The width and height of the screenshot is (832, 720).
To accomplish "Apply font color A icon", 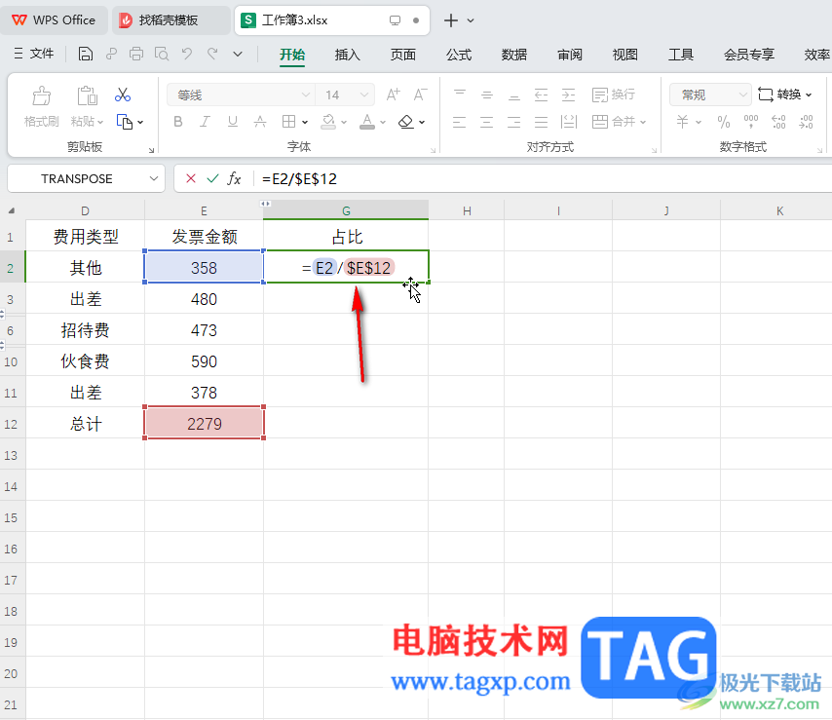I will [367, 122].
